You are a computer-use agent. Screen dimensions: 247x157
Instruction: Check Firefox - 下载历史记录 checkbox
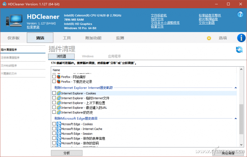[54, 81]
